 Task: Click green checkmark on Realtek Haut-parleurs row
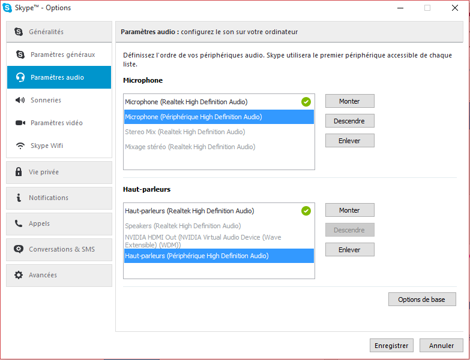point(306,211)
